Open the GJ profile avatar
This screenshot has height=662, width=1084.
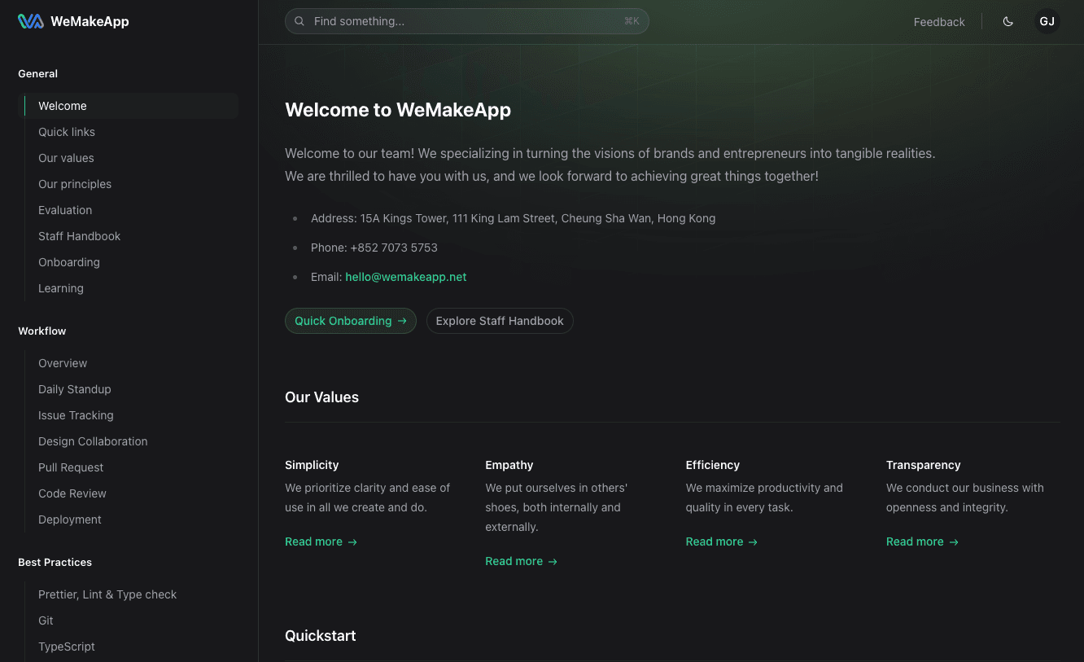point(1047,21)
